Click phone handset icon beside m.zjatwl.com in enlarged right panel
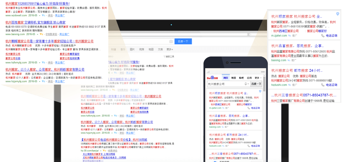Image resolution: width=342 pixels, height=162 pixels. (x=323, y=36)
